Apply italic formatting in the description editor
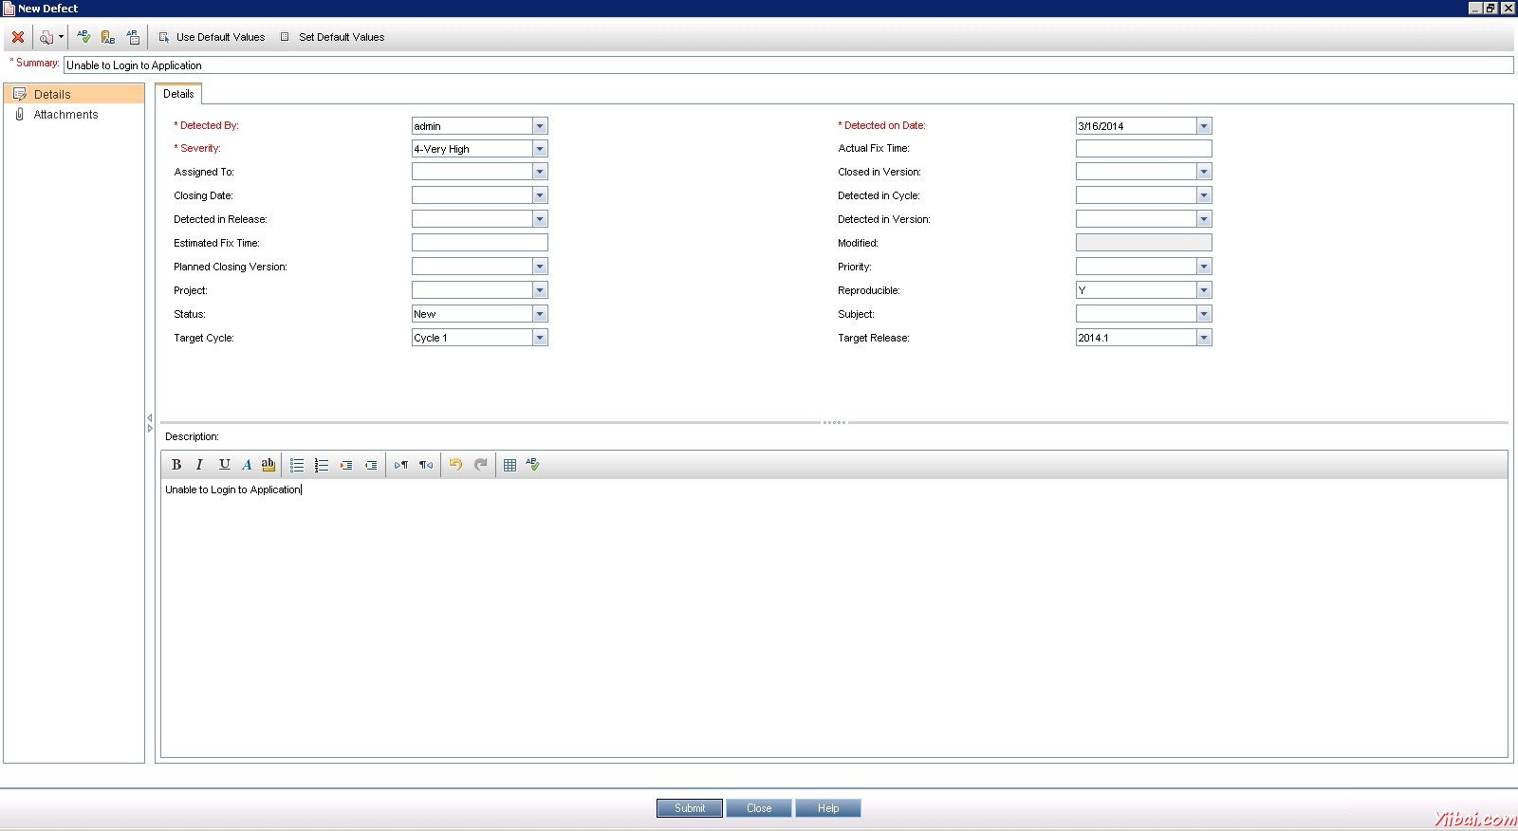Viewport: 1518px width, 831px height. (x=199, y=465)
